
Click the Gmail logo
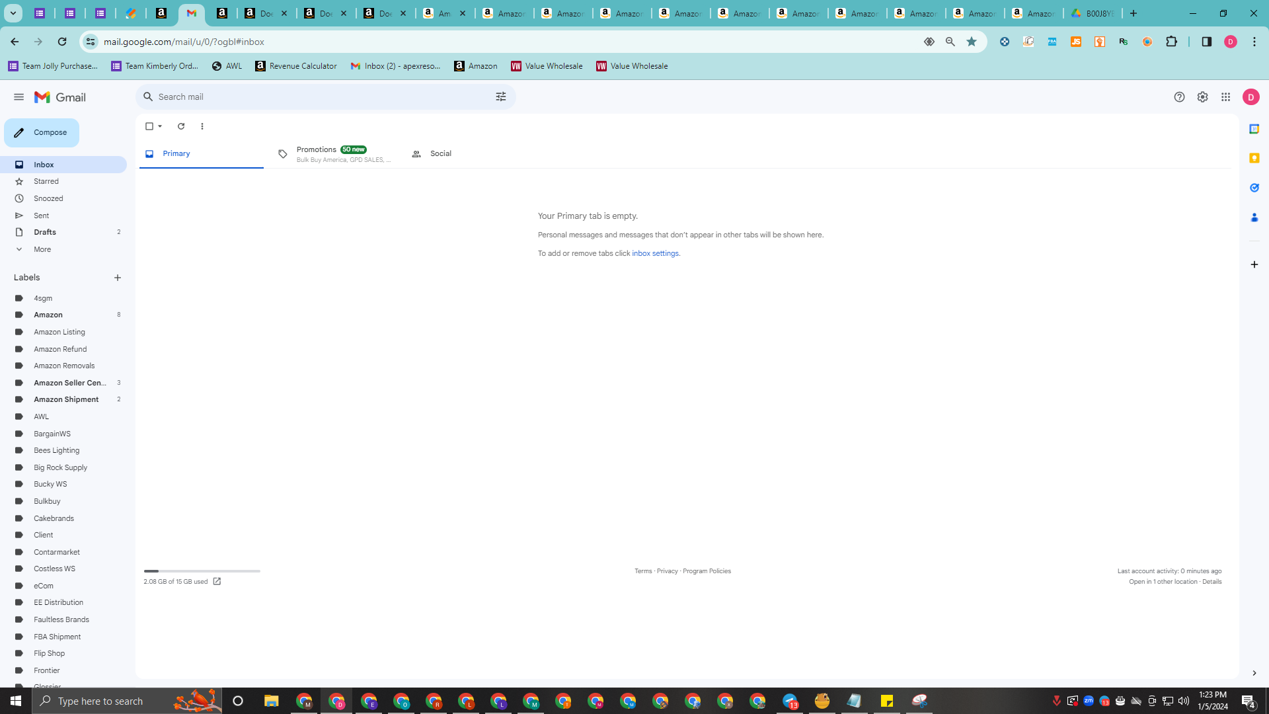[x=60, y=97]
